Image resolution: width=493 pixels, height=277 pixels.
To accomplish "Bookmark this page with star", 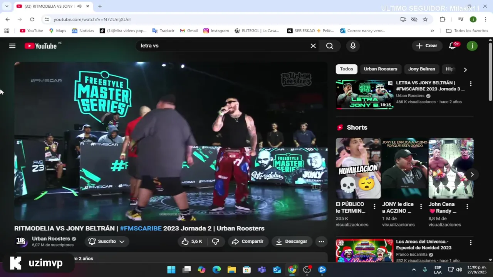I will pyautogui.click(x=425, y=19).
